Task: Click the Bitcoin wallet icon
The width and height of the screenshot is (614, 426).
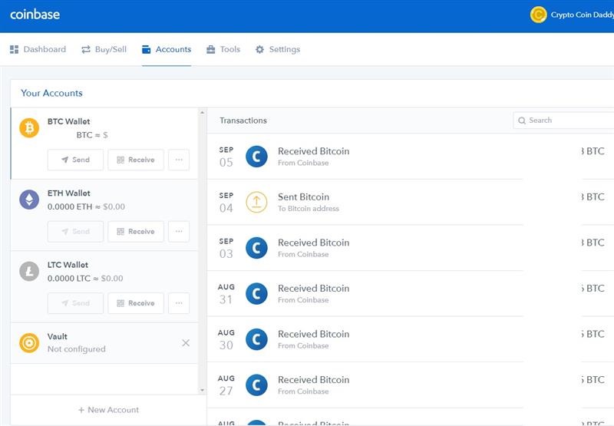Action: [29, 127]
